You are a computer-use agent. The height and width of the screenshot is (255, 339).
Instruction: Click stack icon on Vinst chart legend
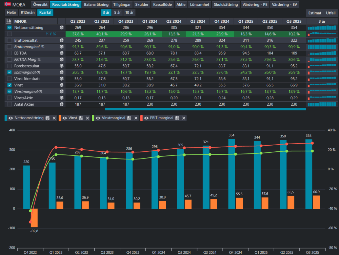point(81,118)
